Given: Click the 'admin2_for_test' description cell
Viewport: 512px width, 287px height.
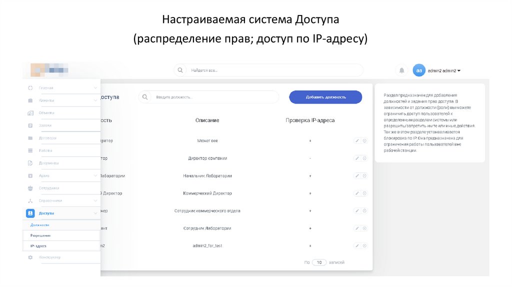Looking at the screenshot, I should click(207, 246).
